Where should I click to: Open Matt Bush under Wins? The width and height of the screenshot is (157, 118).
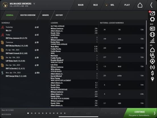[54, 56]
